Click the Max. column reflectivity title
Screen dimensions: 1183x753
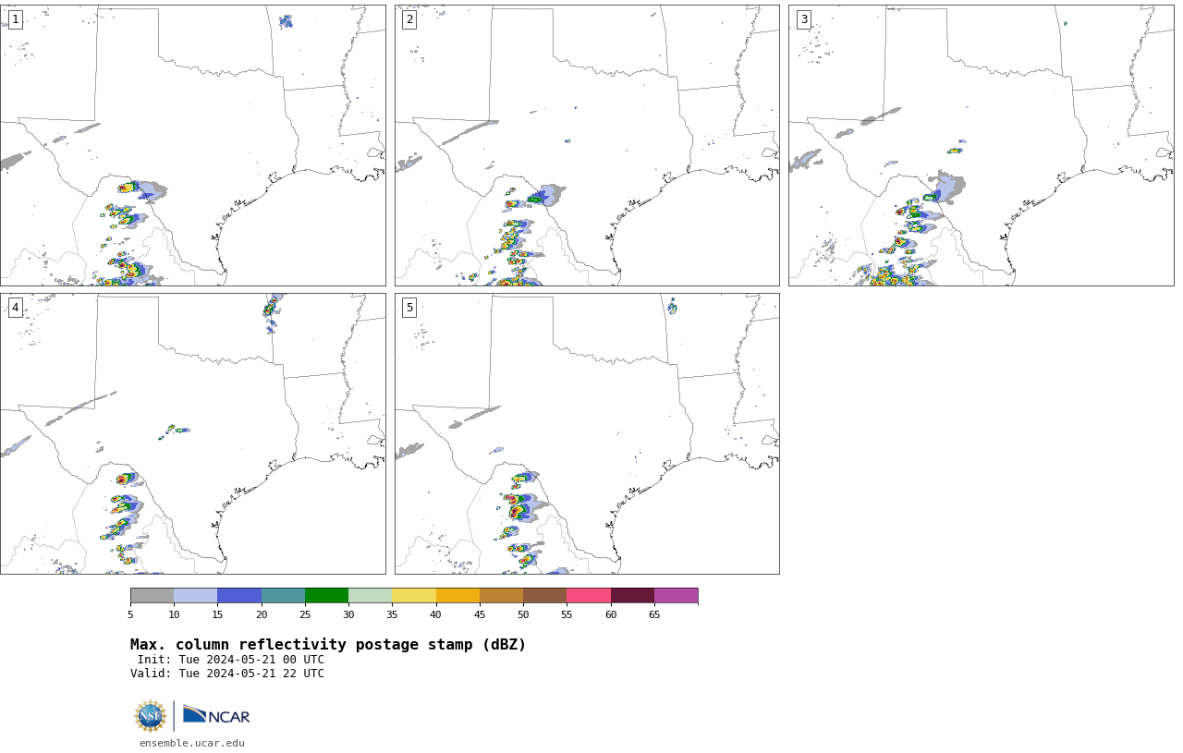click(328, 645)
